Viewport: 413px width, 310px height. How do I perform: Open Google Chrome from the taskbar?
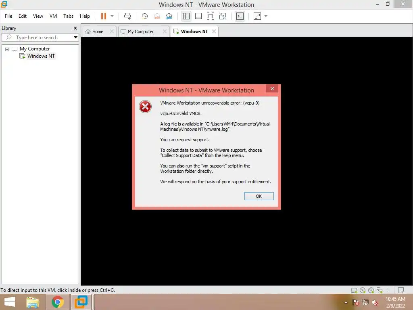[x=57, y=302]
